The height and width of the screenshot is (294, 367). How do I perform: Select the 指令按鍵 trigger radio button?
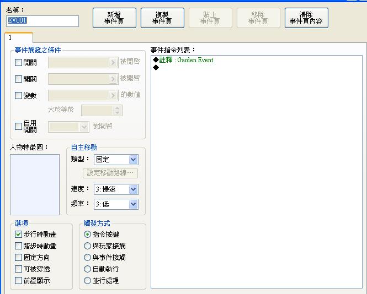point(87,234)
